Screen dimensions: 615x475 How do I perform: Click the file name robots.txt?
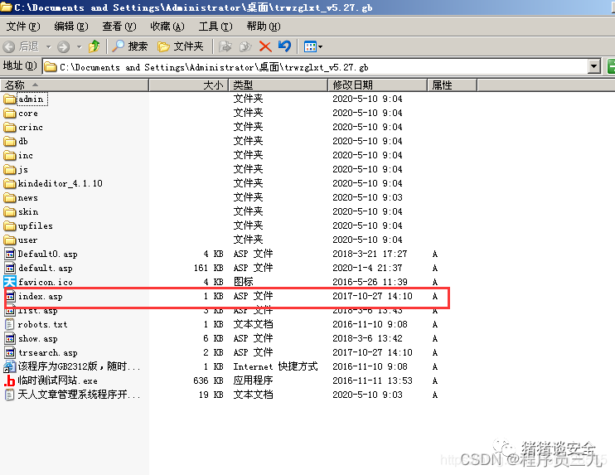43,324
